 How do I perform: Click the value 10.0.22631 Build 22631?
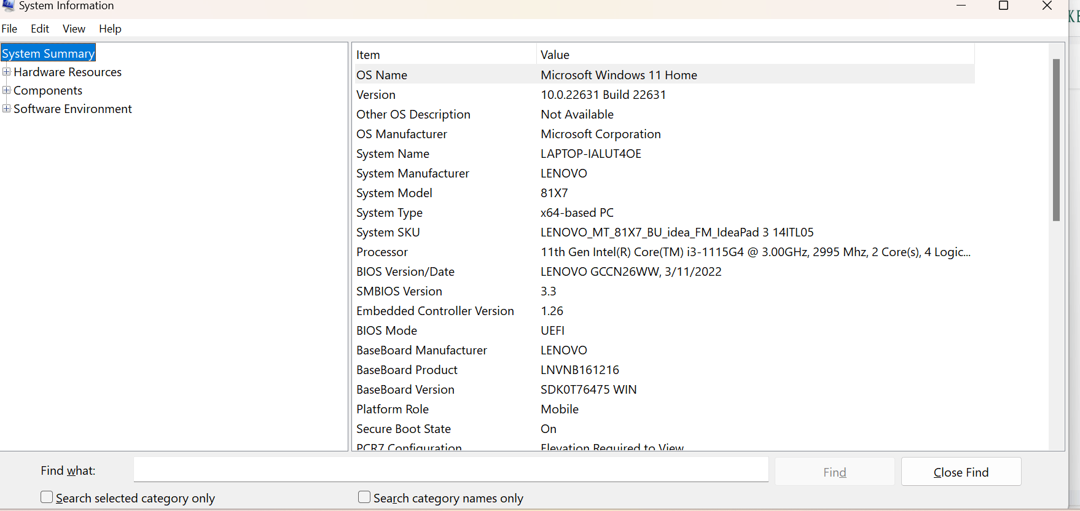[603, 95]
